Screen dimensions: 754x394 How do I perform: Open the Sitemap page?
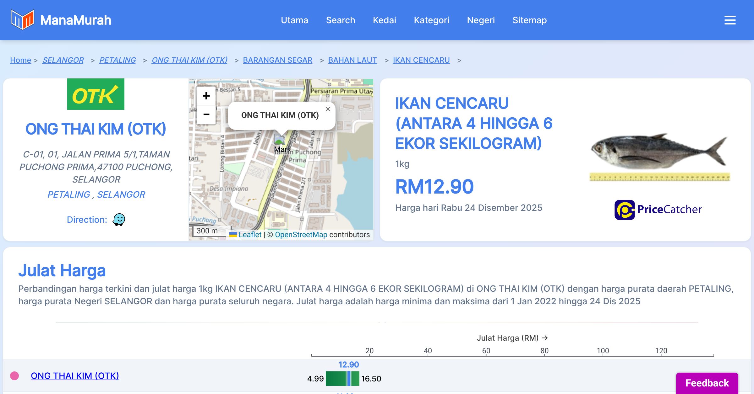[529, 20]
